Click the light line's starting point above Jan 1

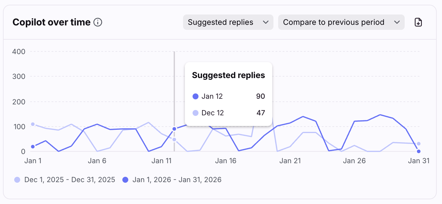pos(33,124)
